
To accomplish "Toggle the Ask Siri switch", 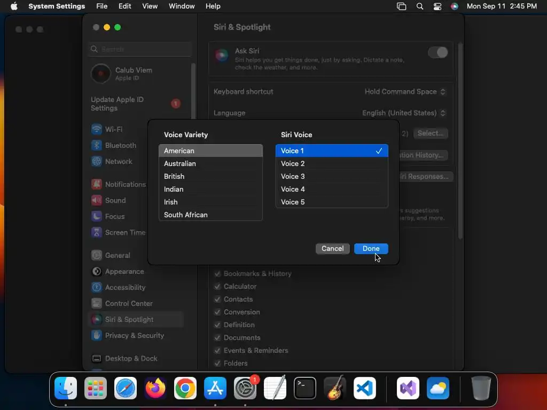I will pos(438,53).
